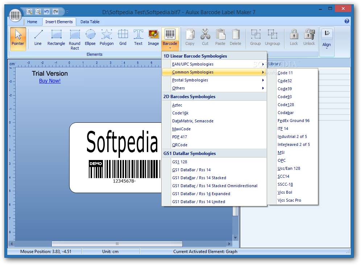
Task: Open the Buy Now! link
Action: coord(50,81)
